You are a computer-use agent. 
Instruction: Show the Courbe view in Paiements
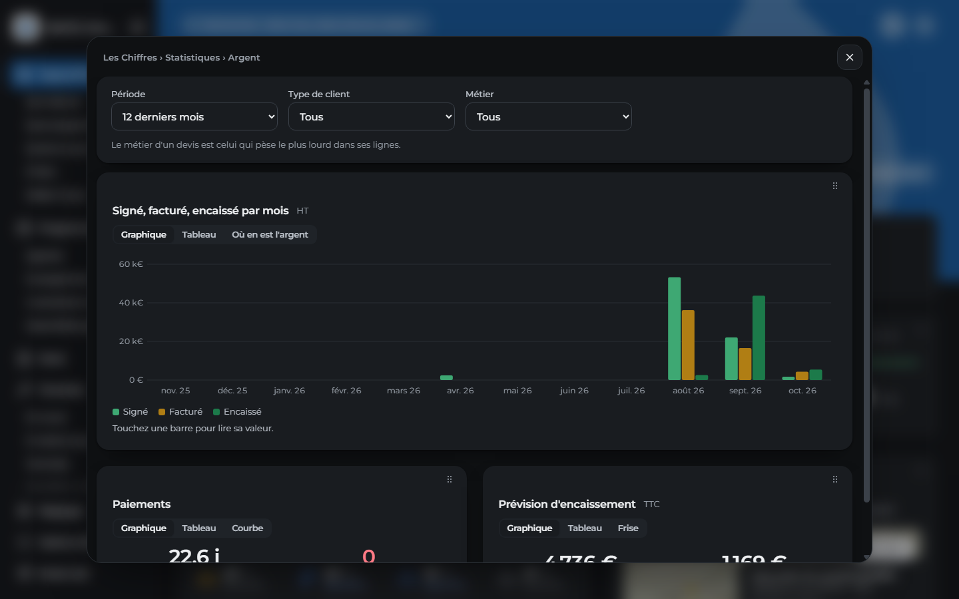(248, 528)
